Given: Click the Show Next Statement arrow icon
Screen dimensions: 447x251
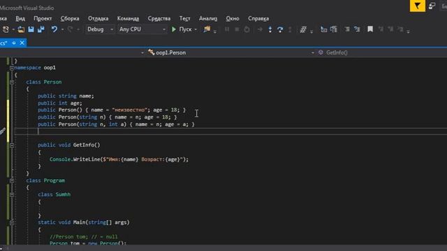Looking at the screenshot, I should (260, 29).
